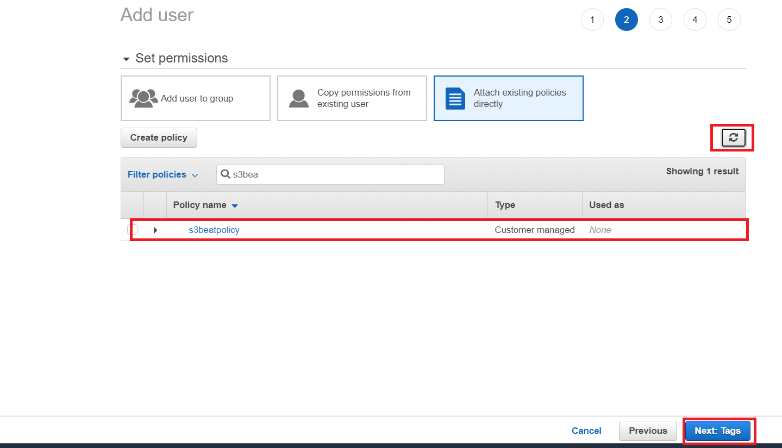Click the magnifier icon in search box
Image resolution: width=782 pixels, height=448 pixels.
[226, 175]
